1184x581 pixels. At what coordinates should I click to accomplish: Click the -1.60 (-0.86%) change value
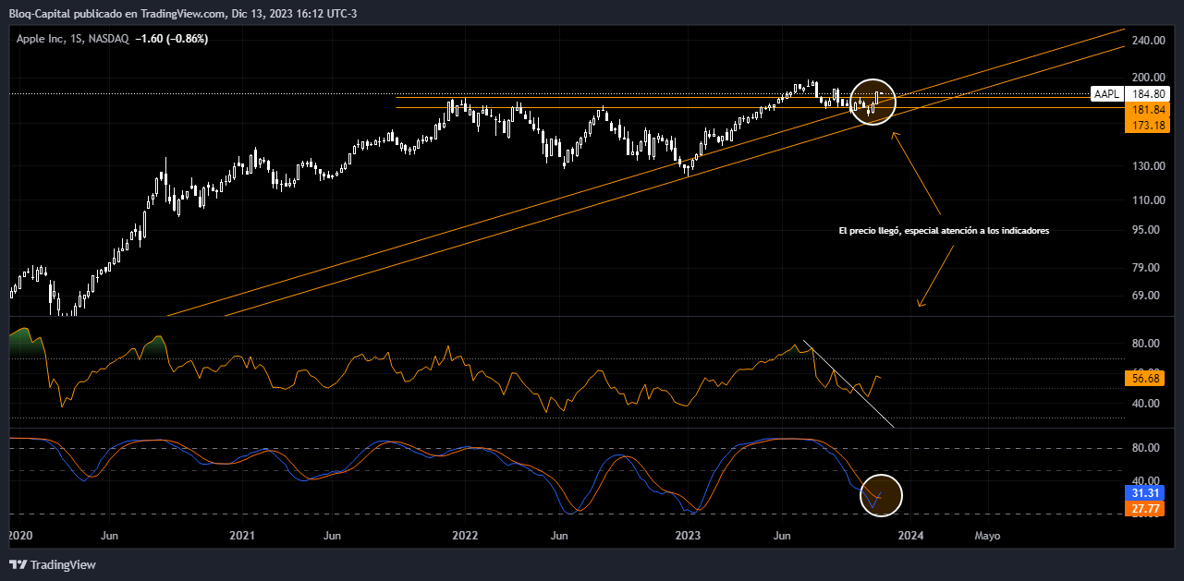click(172, 39)
